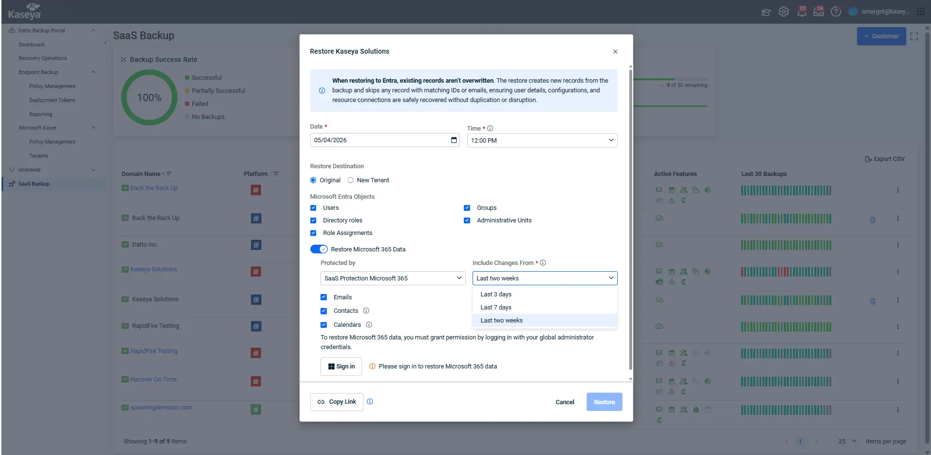
Task: Open notifications bell showing 22 alerts
Action: coord(802,12)
